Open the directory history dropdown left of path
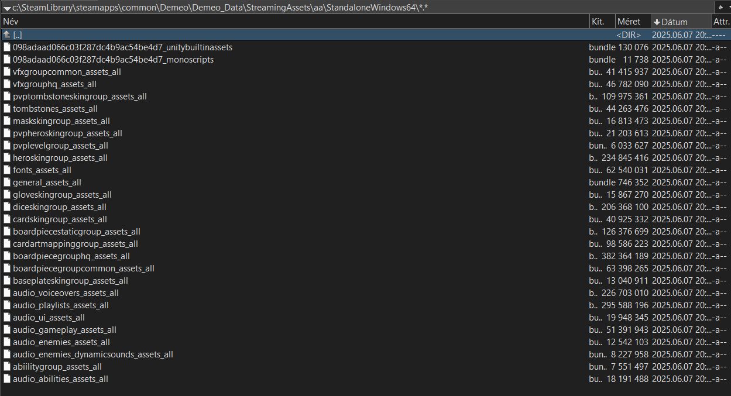 [6, 8]
